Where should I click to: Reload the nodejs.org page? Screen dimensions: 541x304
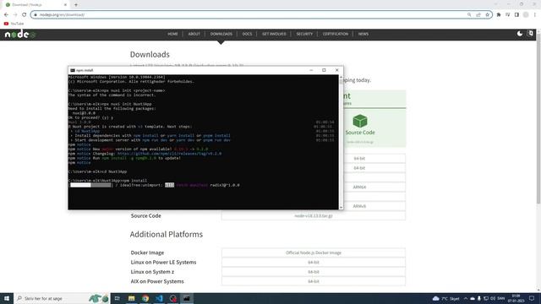pos(25,15)
